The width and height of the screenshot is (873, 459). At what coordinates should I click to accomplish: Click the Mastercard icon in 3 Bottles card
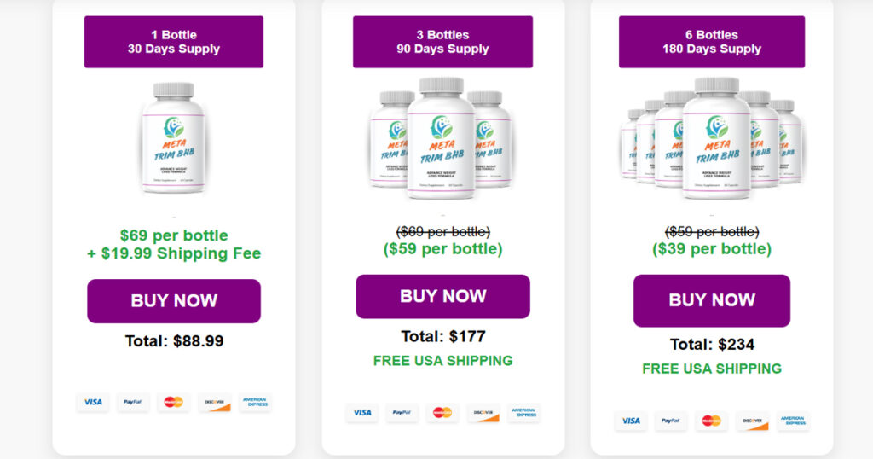coord(442,413)
